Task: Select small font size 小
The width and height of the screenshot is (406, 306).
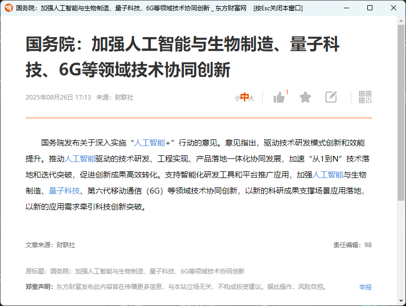Action: (237, 98)
